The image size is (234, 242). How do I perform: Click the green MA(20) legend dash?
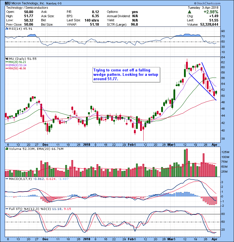click(7, 62)
